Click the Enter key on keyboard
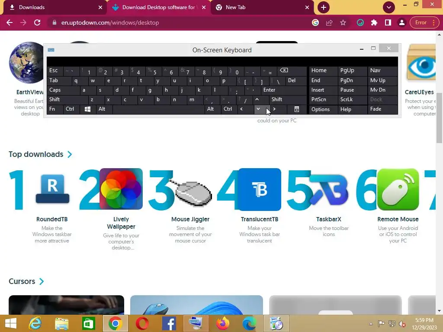The width and height of the screenshot is (443, 332). tap(284, 90)
